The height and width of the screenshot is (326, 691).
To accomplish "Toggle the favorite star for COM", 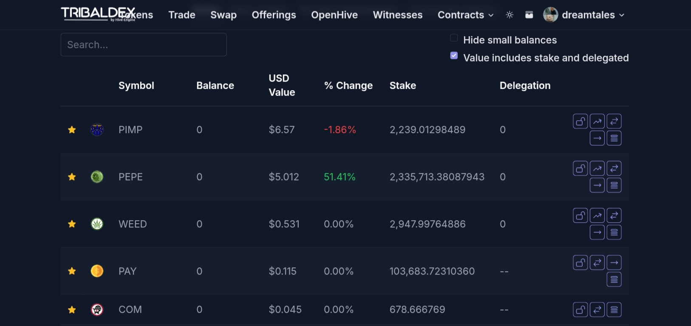I will [72, 309].
